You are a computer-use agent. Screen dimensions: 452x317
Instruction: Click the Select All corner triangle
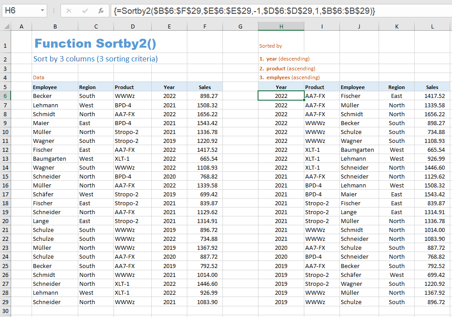click(x=6, y=26)
